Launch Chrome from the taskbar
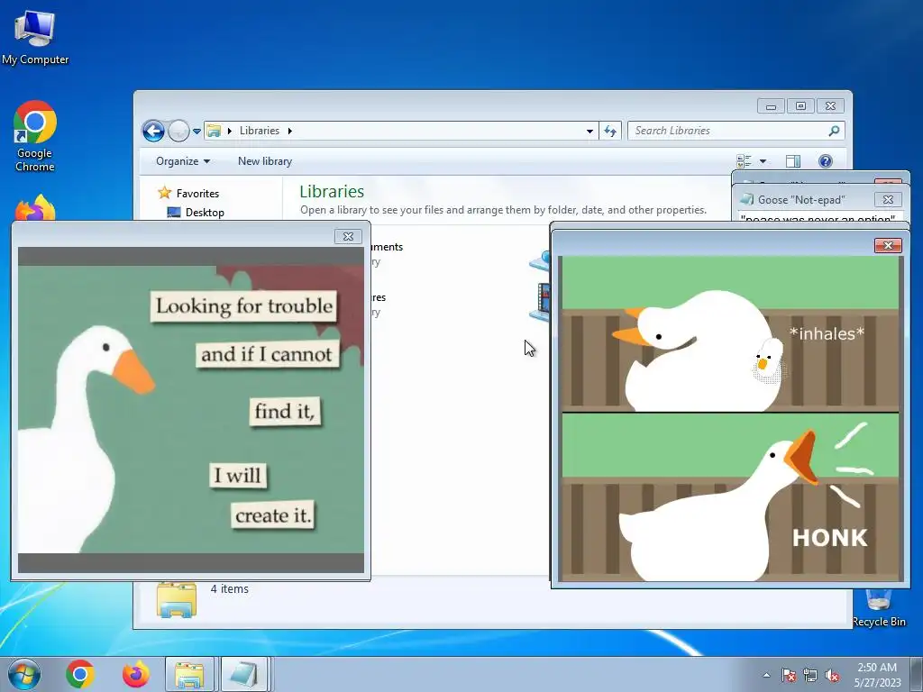923x692 pixels. (x=80, y=674)
